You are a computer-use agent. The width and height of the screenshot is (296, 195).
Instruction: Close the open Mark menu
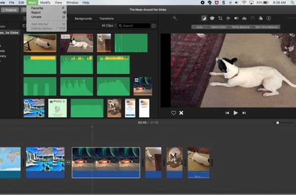[32, 2]
